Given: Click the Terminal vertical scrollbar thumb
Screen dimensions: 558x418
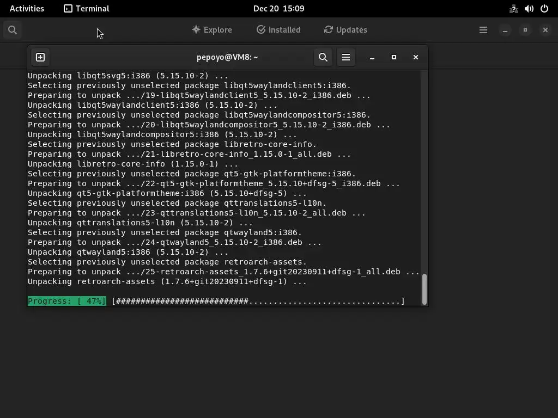Looking at the screenshot, I should [424, 289].
